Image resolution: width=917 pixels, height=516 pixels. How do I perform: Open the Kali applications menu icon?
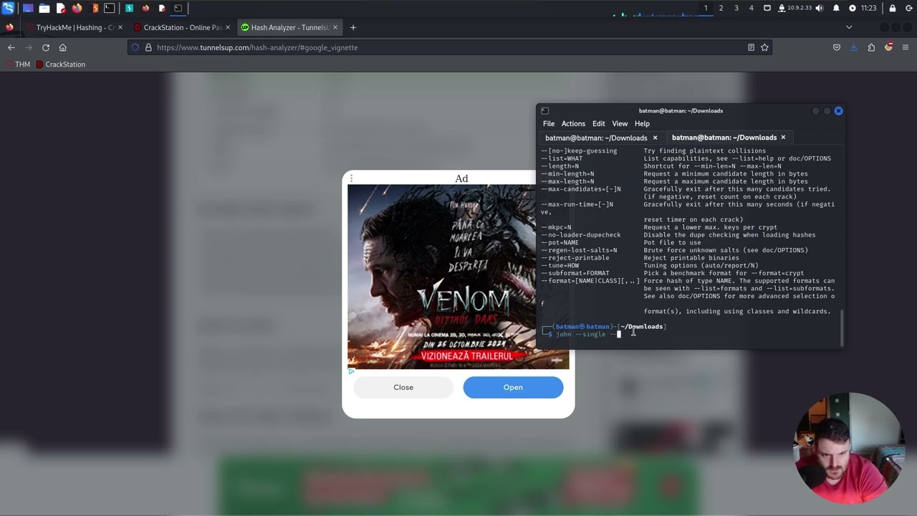point(8,8)
